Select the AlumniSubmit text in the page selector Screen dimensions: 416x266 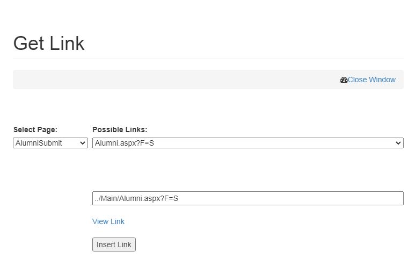(39, 143)
